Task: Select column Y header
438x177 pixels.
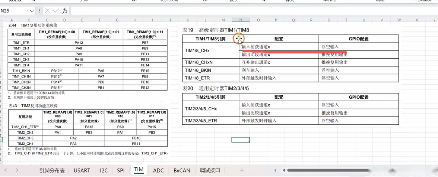Action: 434,20
